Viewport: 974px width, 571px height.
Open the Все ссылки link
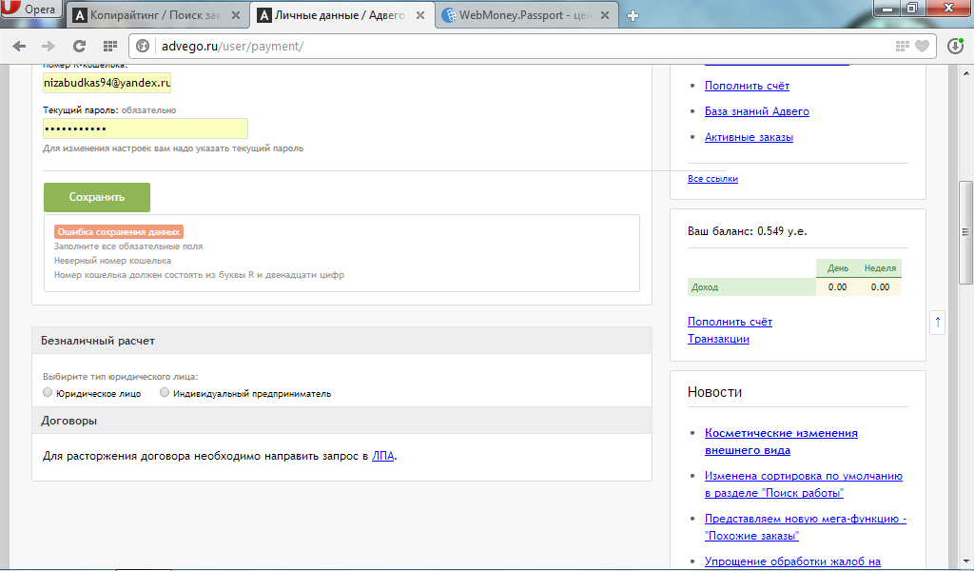coord(712,178)
